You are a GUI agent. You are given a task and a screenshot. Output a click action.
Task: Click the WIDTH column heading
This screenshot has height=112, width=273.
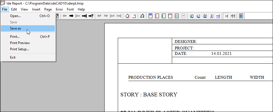click(257, 77)
